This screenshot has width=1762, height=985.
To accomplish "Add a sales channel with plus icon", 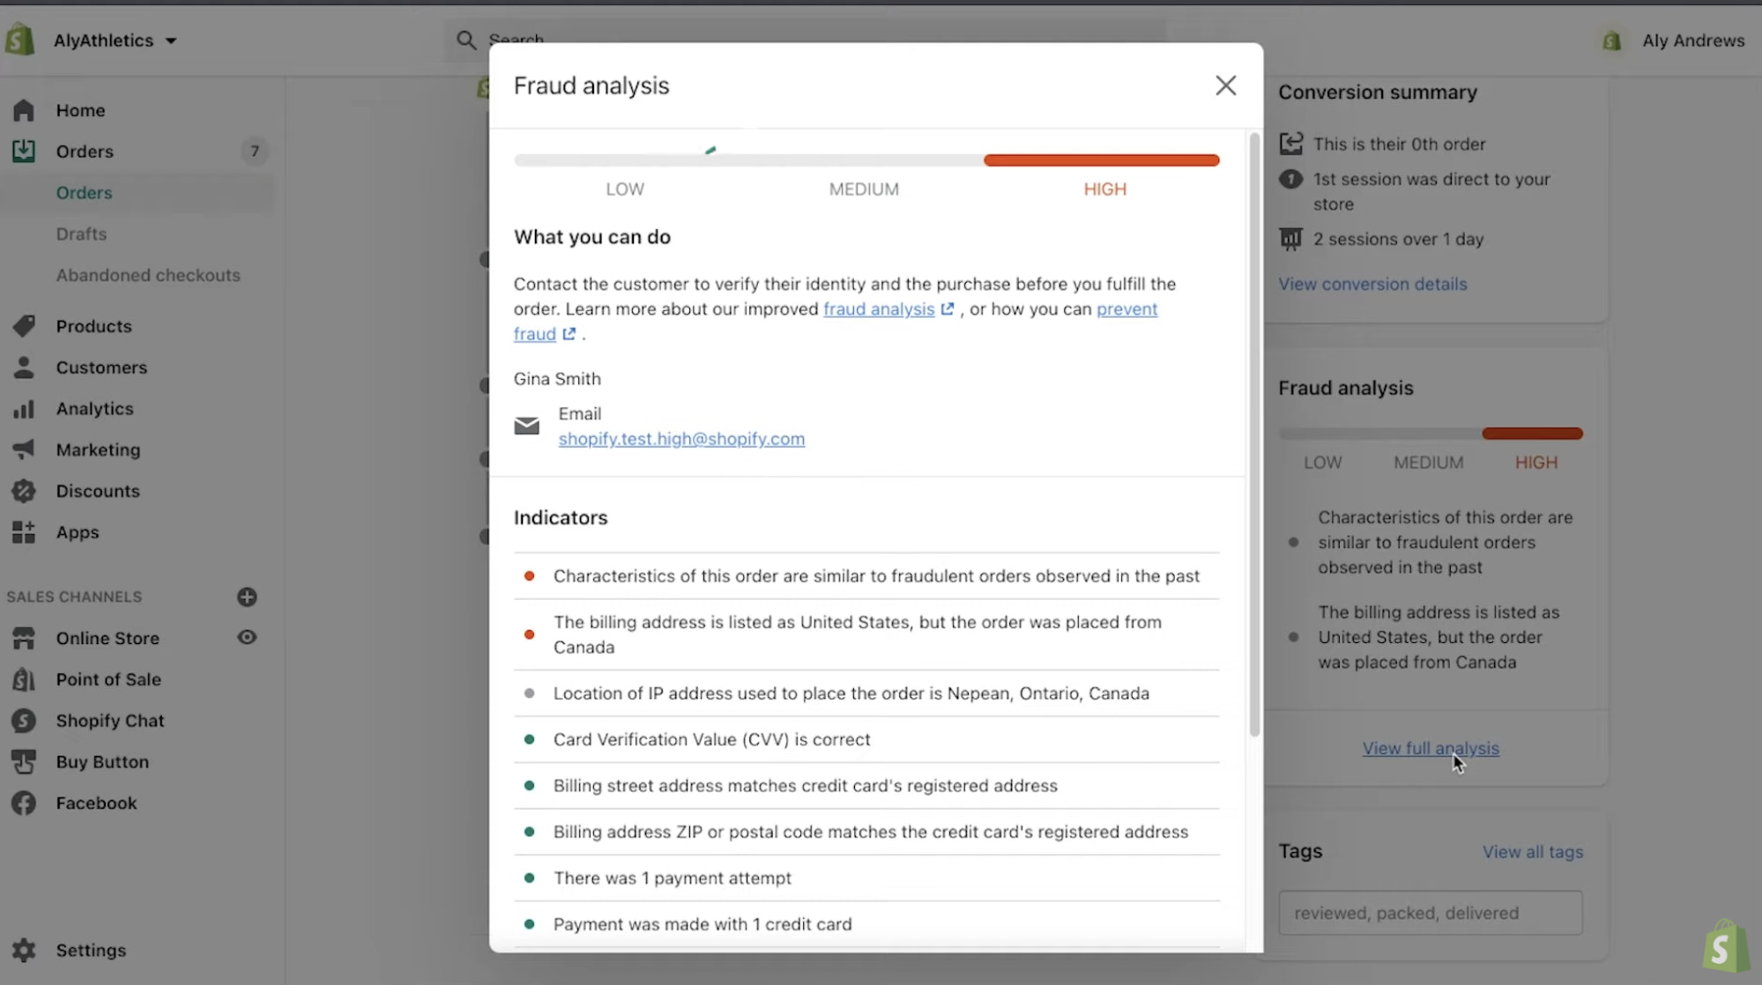I will pos(247,596).
